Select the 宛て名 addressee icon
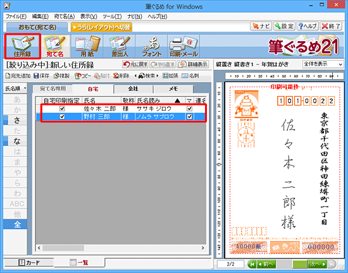This screenshot has width=348, height=273. (55, 46)
